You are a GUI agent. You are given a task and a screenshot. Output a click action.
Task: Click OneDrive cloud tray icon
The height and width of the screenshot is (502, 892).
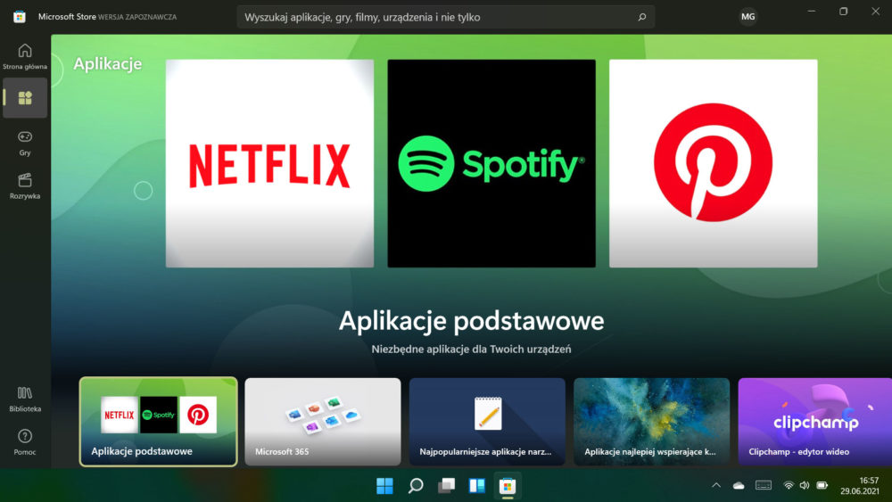[x=739, y=485]
